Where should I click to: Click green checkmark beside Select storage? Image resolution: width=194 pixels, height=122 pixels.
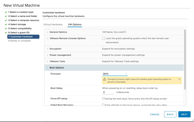pos(6,24)
